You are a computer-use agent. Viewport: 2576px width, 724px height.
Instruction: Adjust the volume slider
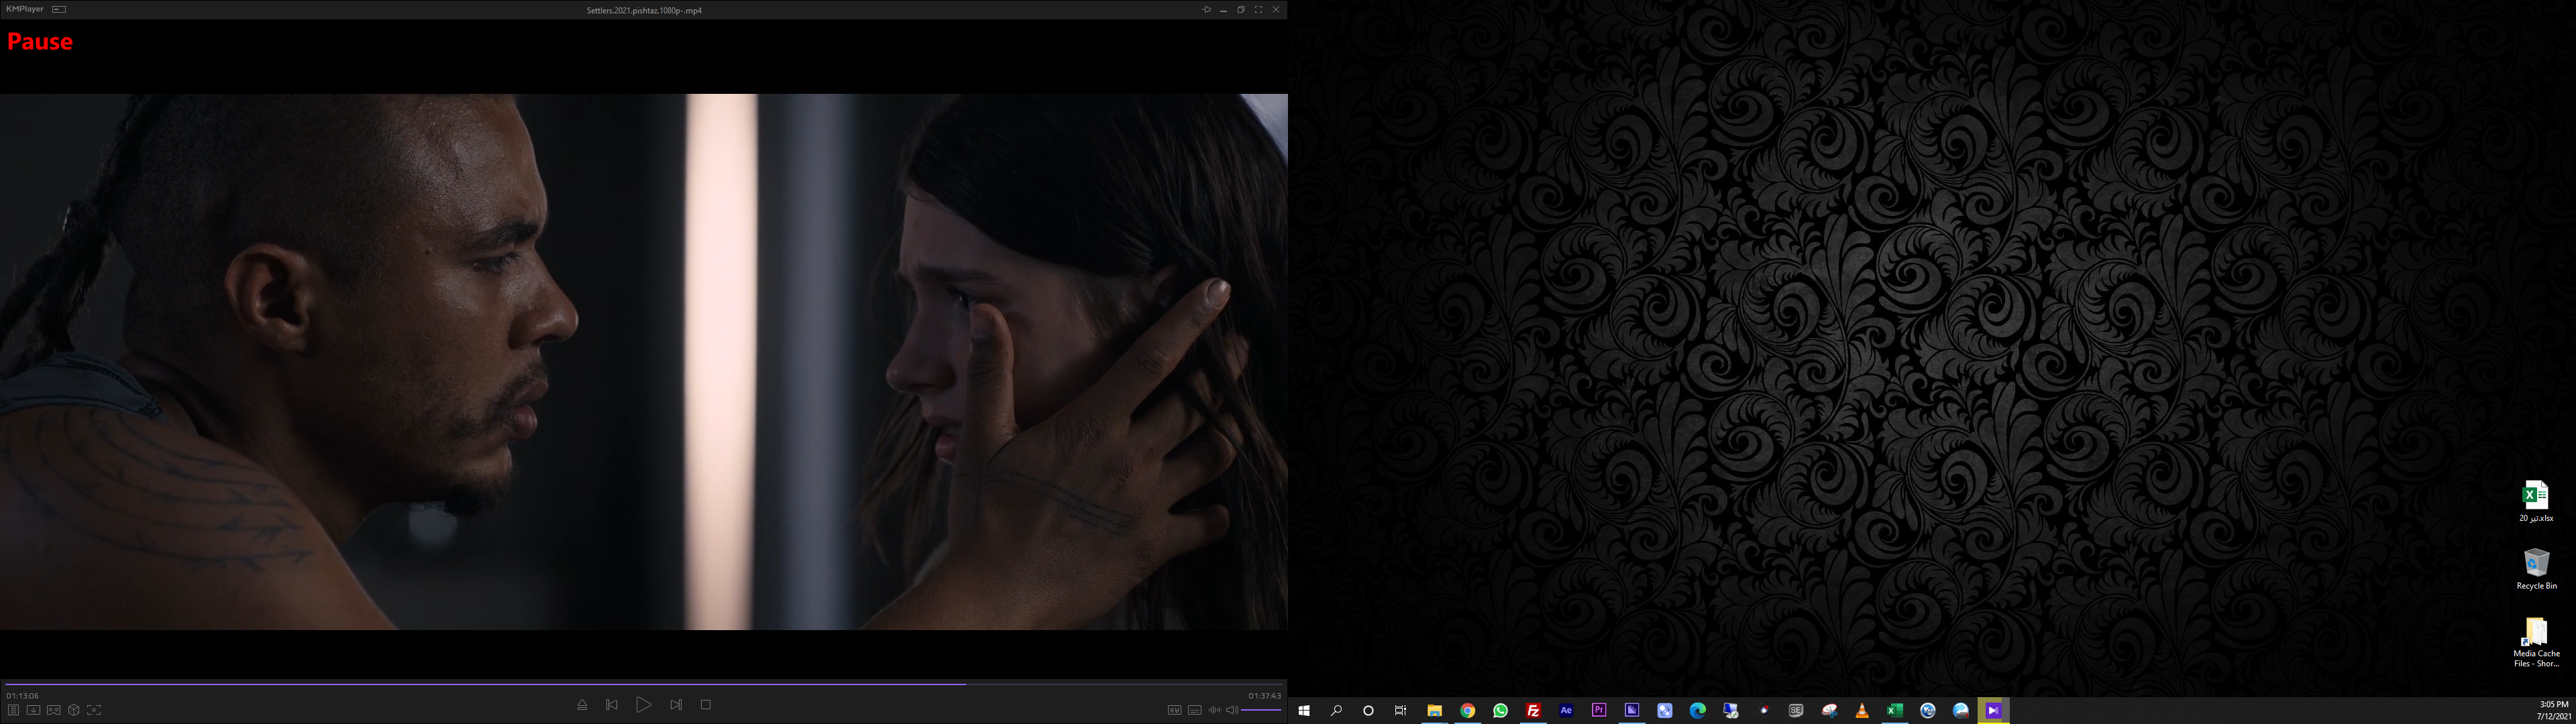tap(1261, 710)
